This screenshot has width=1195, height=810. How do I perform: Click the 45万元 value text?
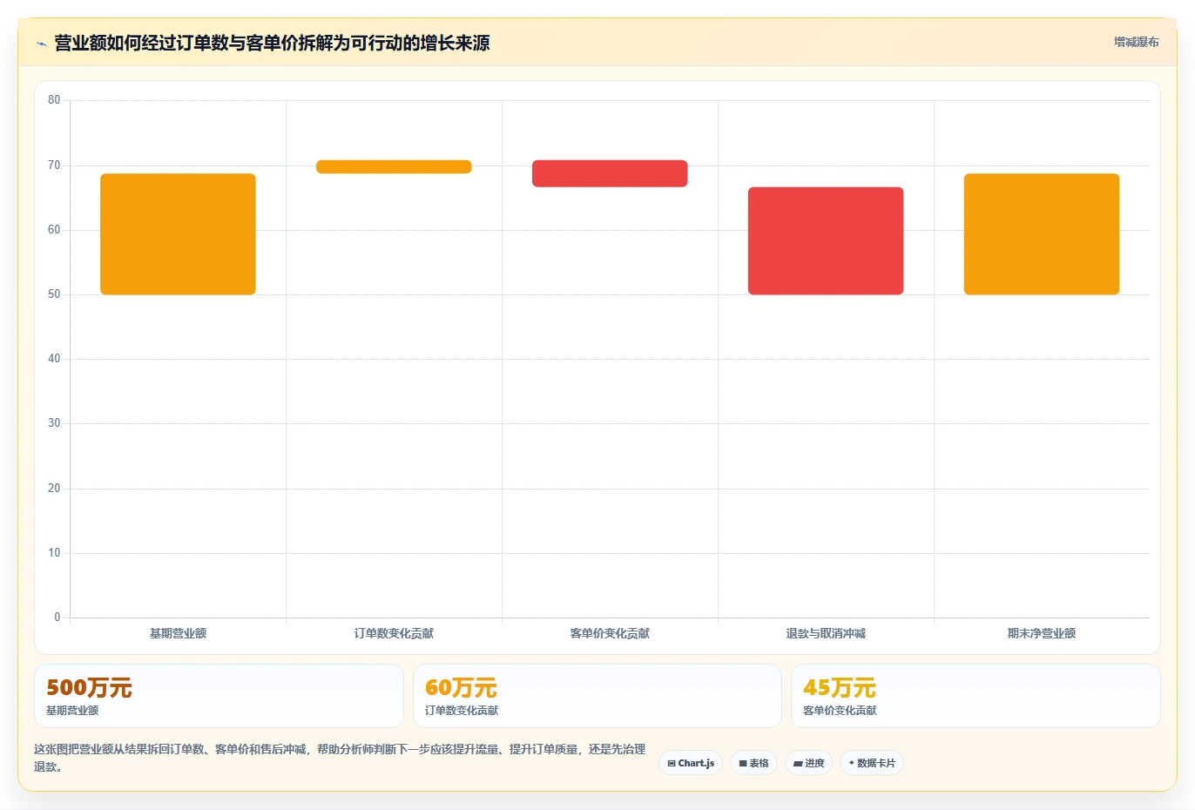839,687
